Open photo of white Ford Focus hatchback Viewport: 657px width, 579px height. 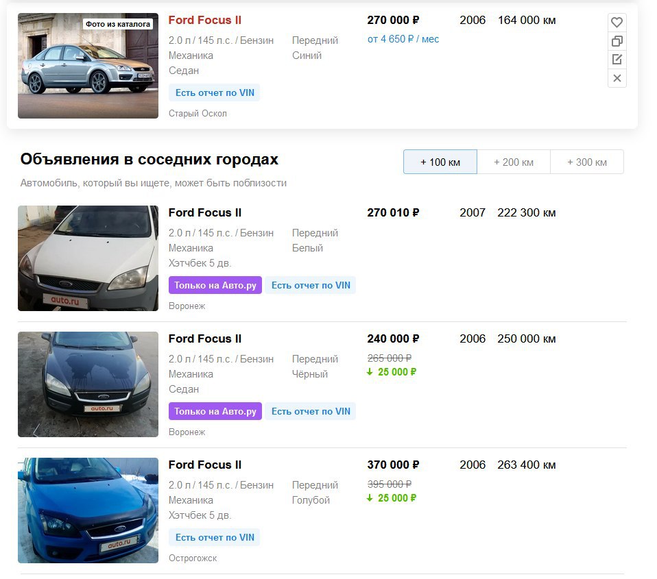(x=88, y=258)
